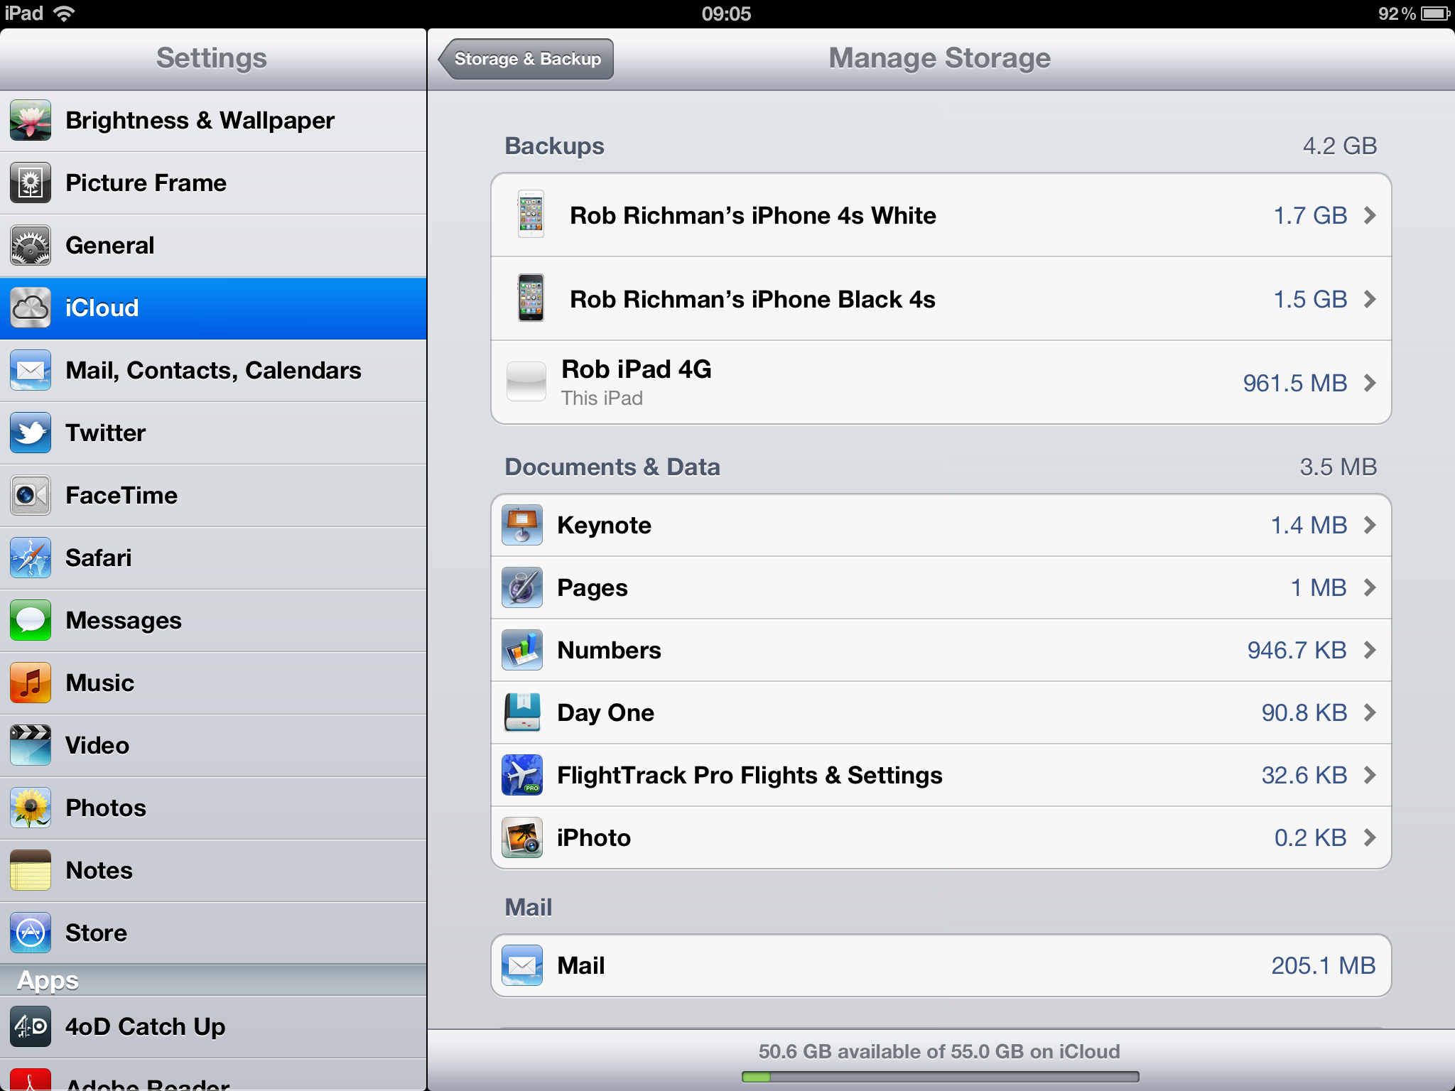
Task: Tap the 09:05 clock in status bar
Action: point(726,13)
